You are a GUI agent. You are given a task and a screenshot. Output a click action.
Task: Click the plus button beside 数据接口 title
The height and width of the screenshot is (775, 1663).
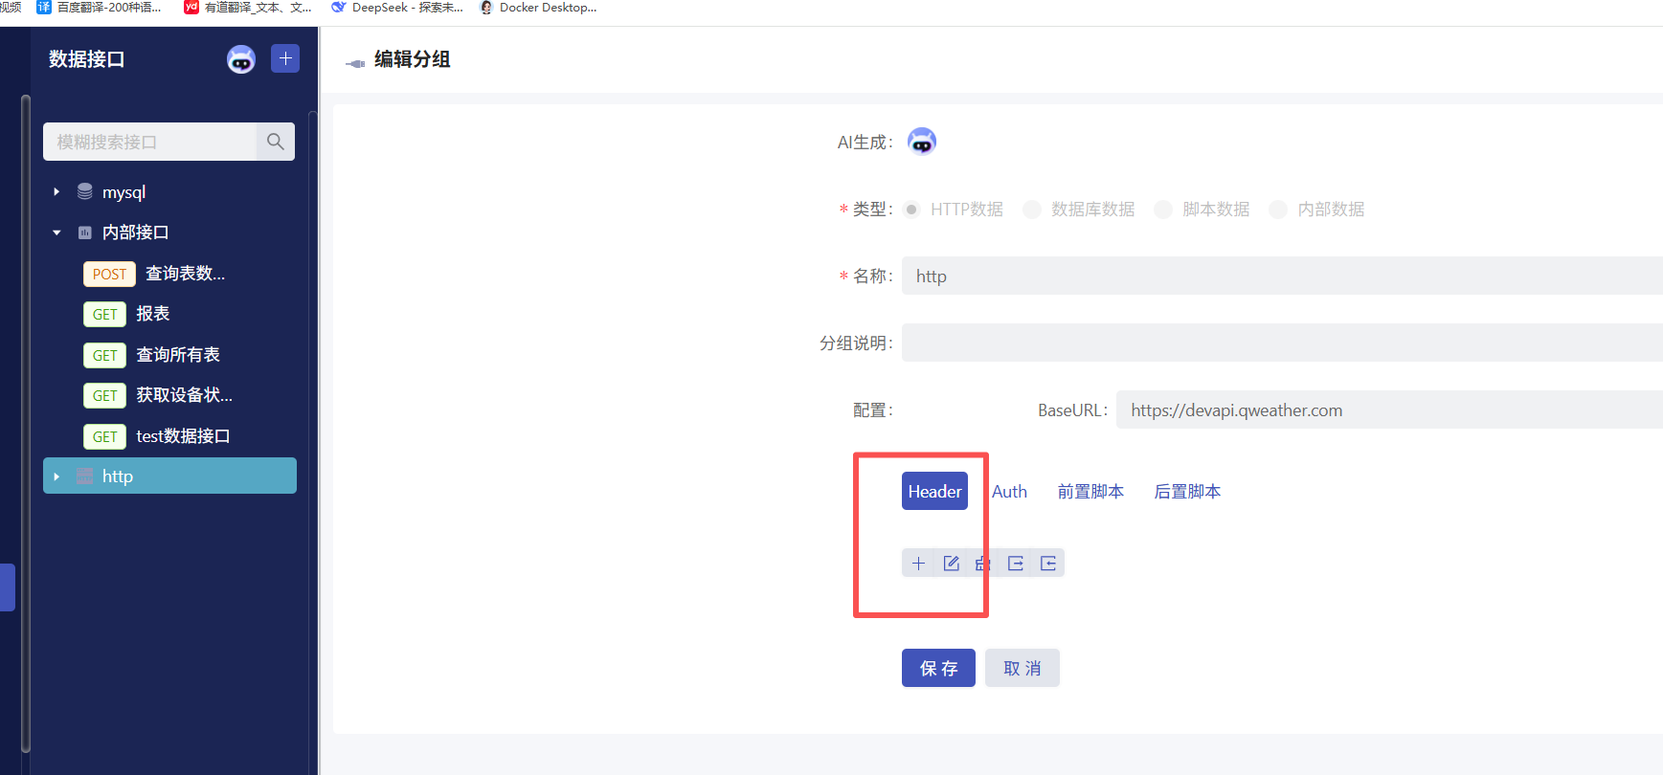[x=285, y=58]
